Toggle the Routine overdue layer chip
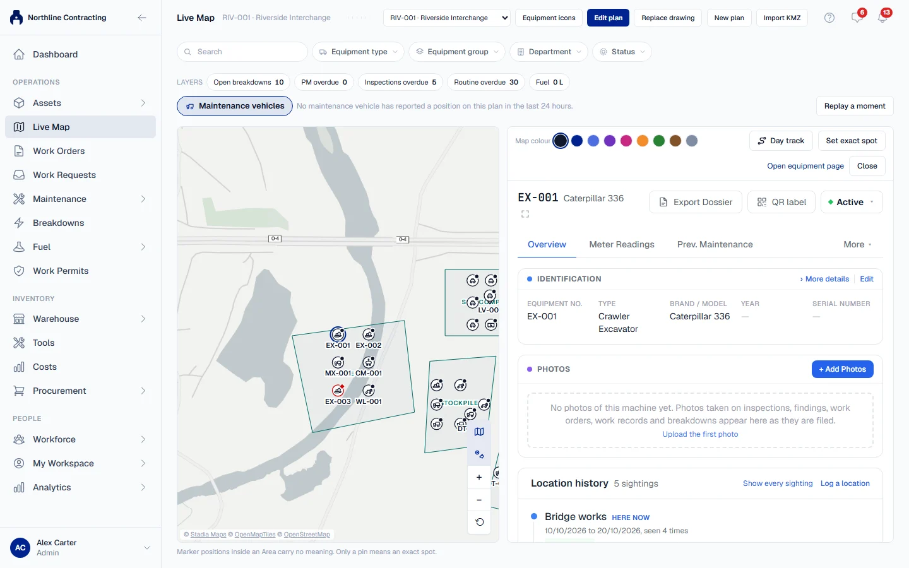Viewport: 909px width, 568px height. (486, 82)
